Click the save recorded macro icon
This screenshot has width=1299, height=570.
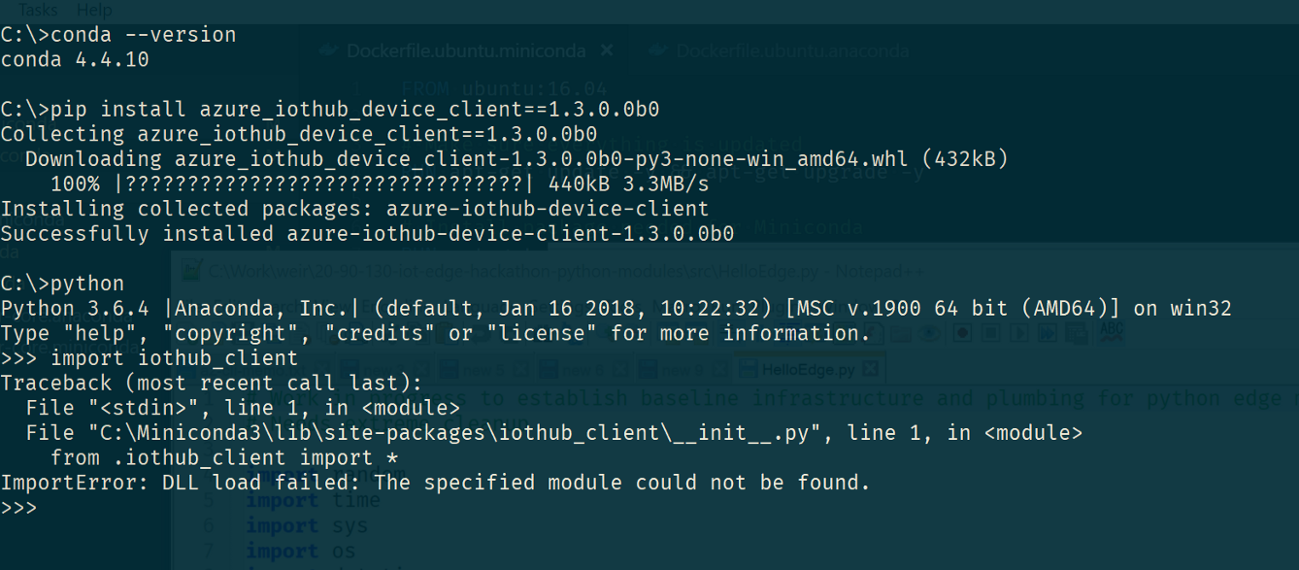pos(1076,333)
